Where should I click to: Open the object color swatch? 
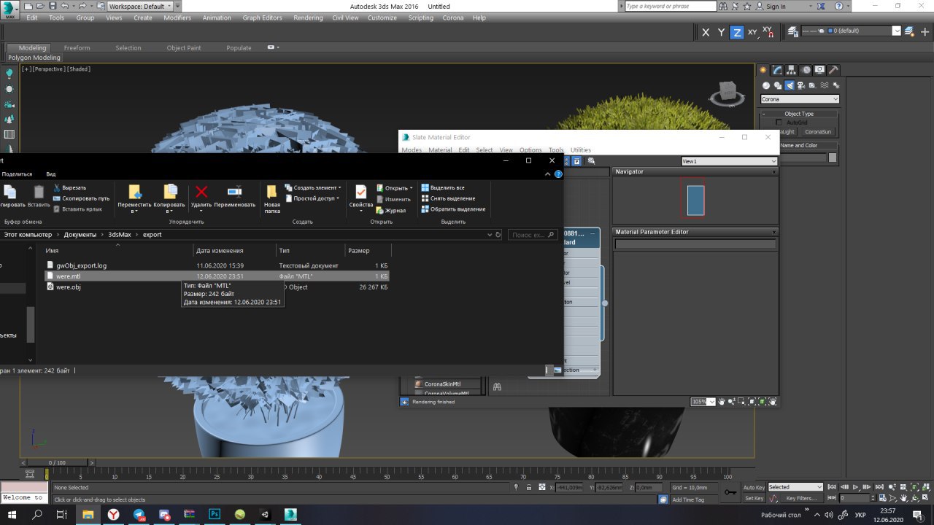(833, 157)
